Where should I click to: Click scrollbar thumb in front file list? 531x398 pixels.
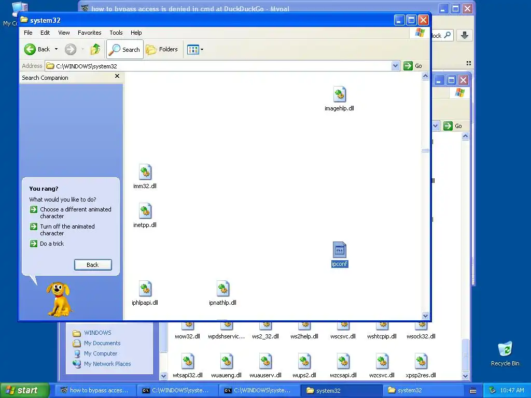pyautogui.click(x=425, y=151)
